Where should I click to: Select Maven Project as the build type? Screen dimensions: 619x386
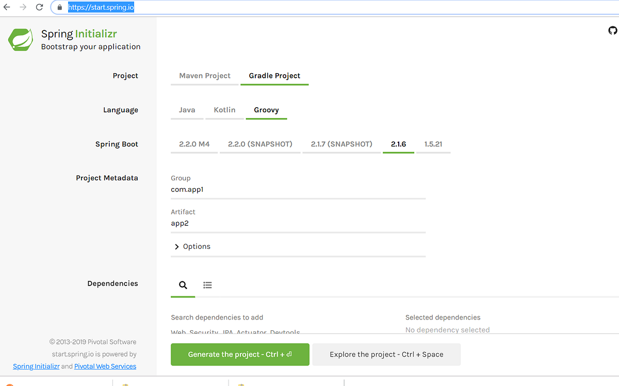click(x=204, y=75)
